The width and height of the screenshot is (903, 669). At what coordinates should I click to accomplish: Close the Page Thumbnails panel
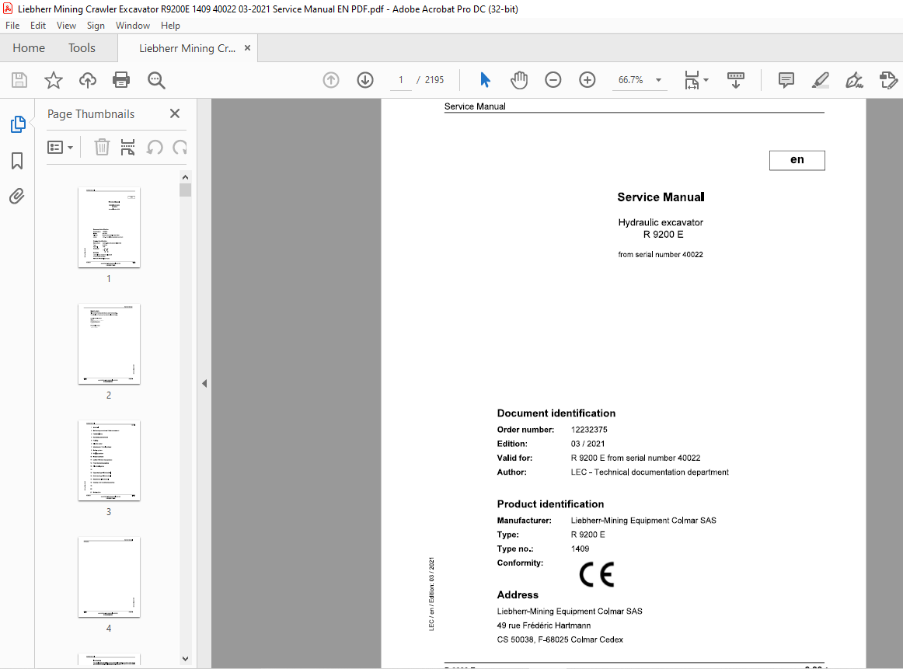175,113
